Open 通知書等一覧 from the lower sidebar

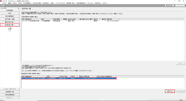pyautogui.click(x=10, y=92)
